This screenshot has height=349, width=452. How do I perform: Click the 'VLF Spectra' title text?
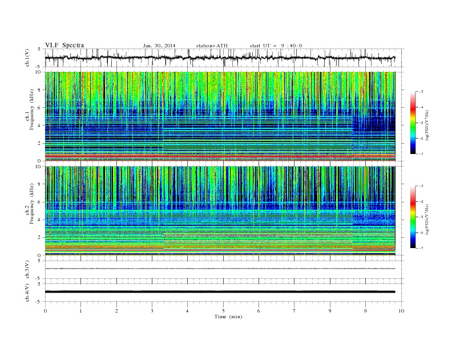[64, 45]
